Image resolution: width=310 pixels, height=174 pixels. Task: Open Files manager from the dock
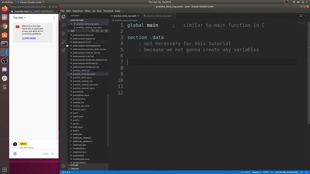[x=4, y=17]
